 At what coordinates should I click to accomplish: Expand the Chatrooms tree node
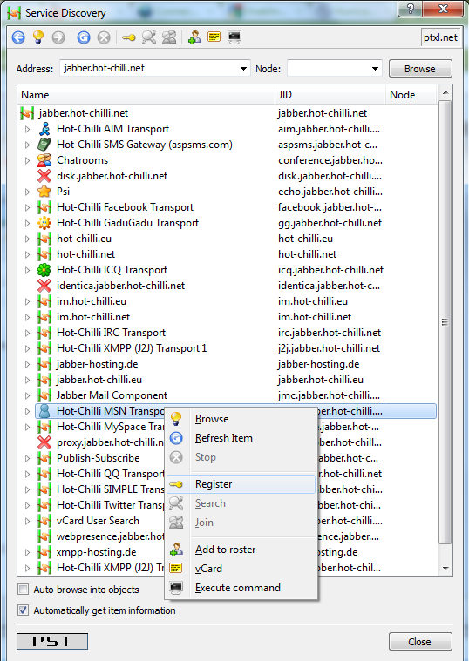pyautogui.click(x=27, y=160)
